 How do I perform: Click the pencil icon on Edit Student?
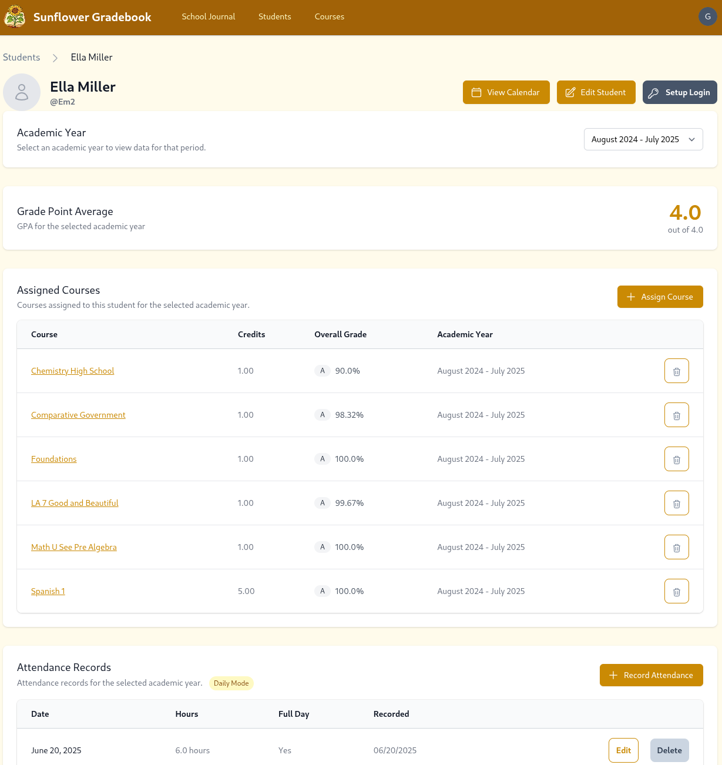pyautogui.click(x=570, y=92)
